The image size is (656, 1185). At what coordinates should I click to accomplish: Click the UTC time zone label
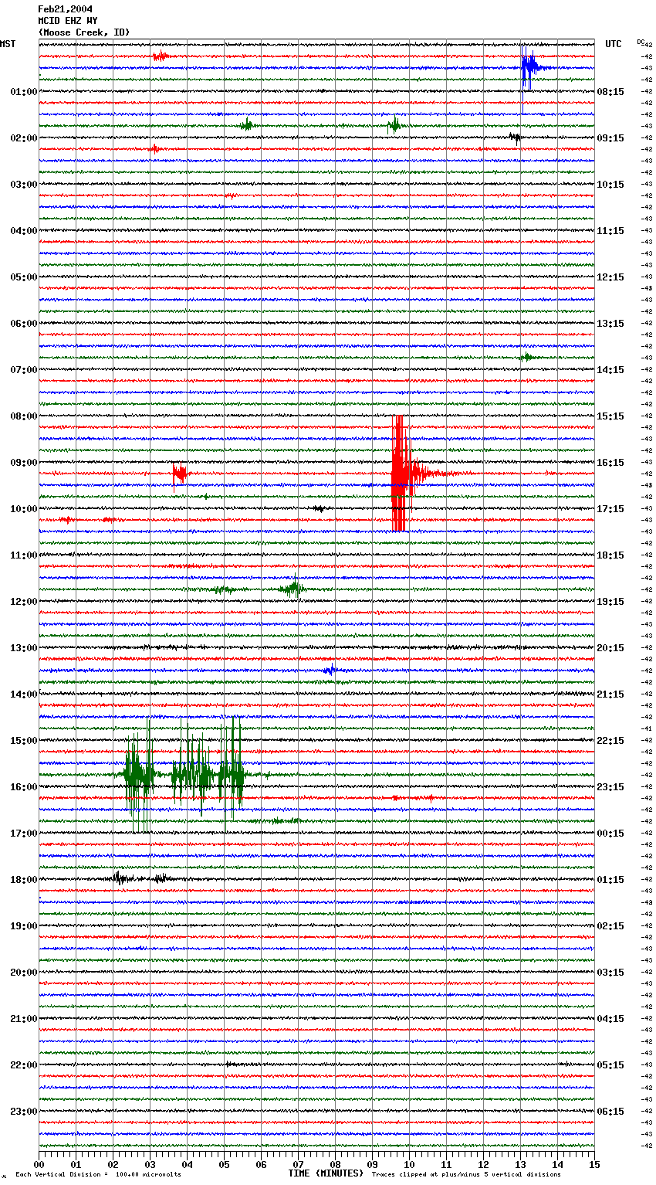614,44
